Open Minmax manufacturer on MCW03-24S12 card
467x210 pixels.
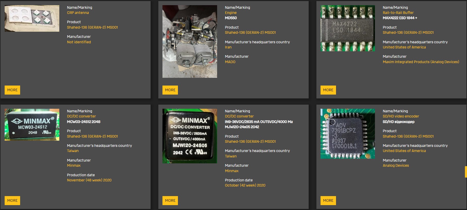tap(74, 165)
